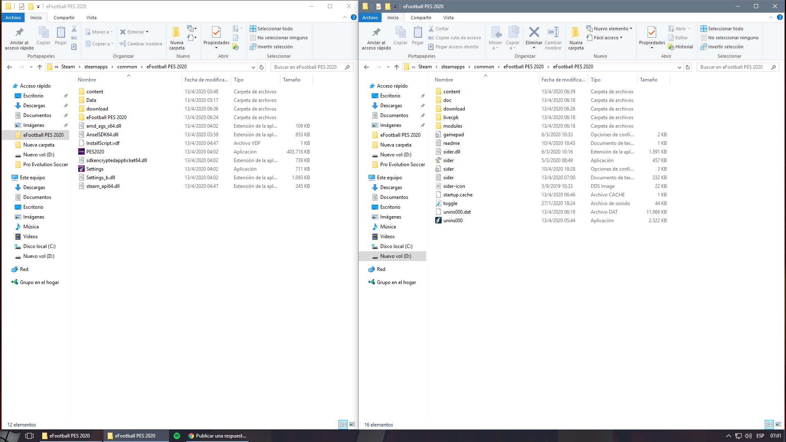Open Compartir tab in right window
This screenshot has width=786, height=442.
pyautogui.click(x=421, y=18)
